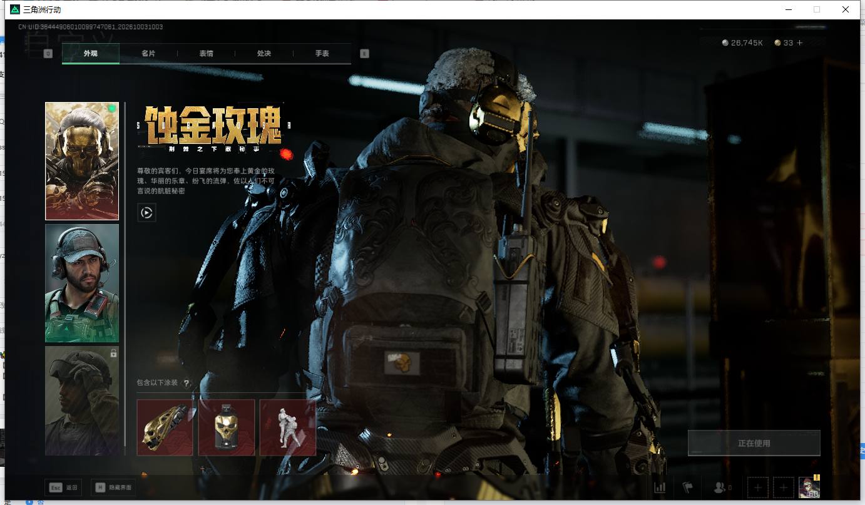Screen dimensions: 865x505
Task: Open the question mark help beside 包含以下涂装
Action: (186, 383)
